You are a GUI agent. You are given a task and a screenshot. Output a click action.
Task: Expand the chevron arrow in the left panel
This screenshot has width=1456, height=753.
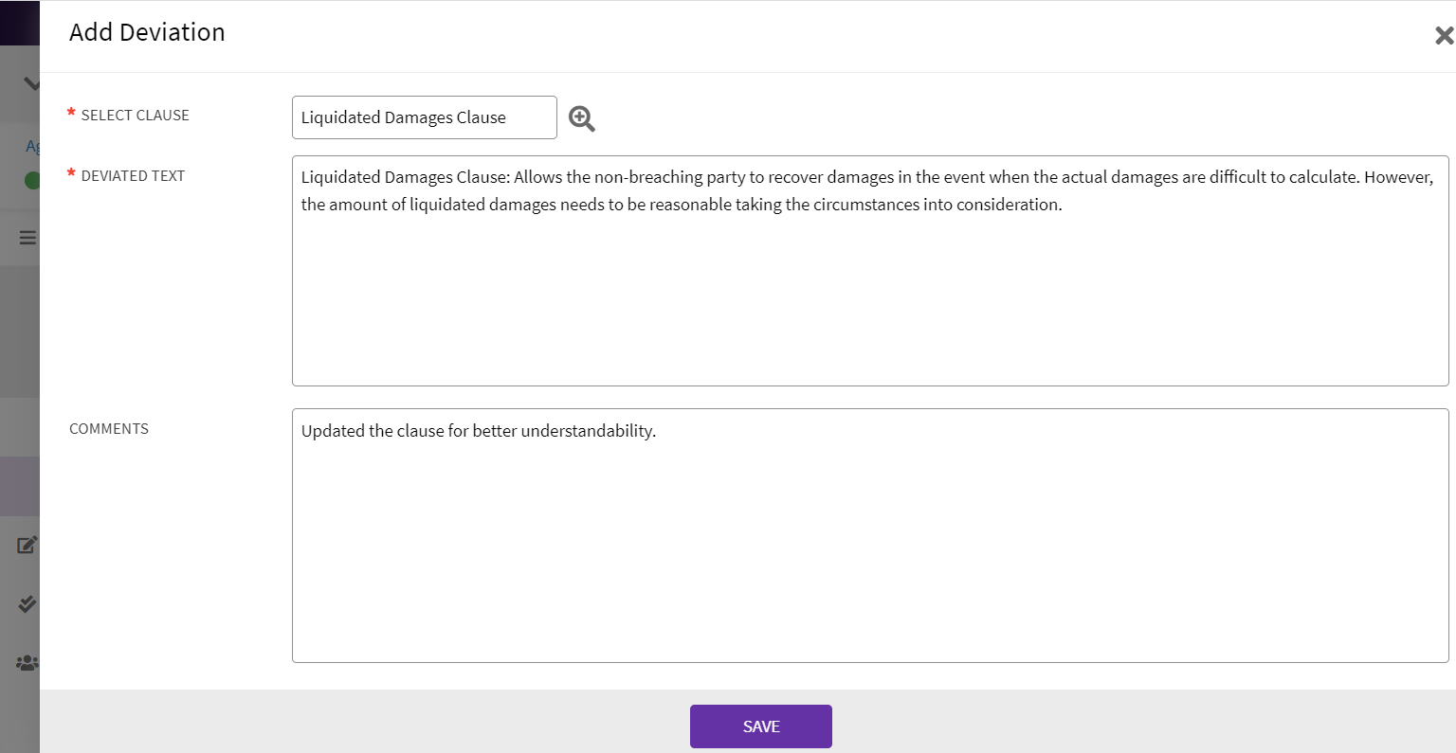click(x=31, y=84)
